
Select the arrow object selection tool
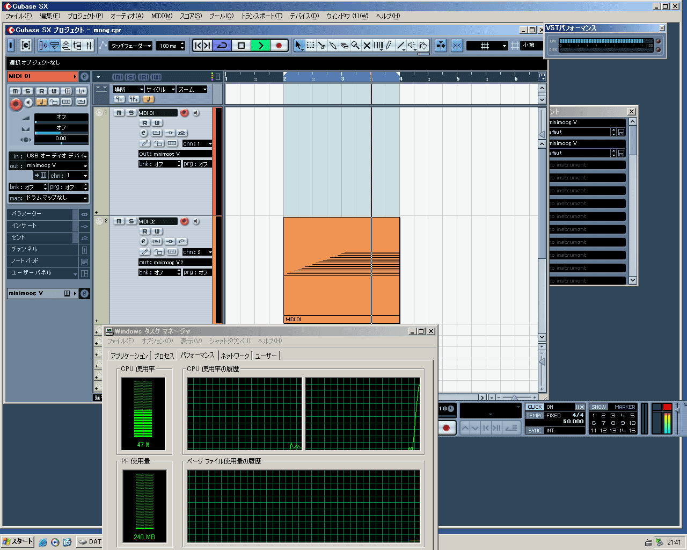[298, 46]
